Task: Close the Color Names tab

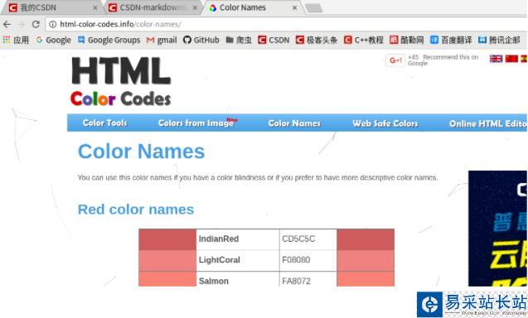Action: click(x=294, y=7)
